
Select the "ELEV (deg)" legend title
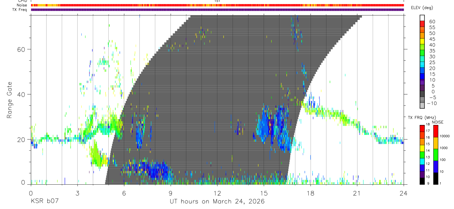pos(422,8)
